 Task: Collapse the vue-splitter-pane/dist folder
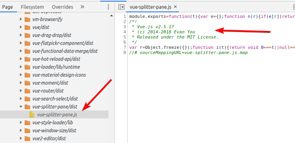click(21, 106)
